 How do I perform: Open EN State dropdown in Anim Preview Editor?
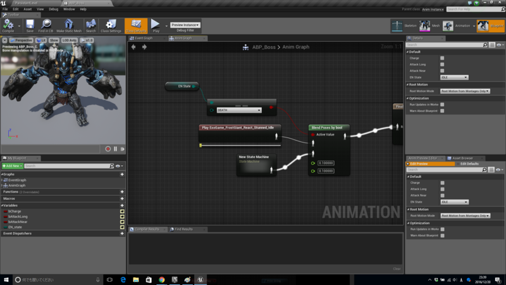[454, 202]
